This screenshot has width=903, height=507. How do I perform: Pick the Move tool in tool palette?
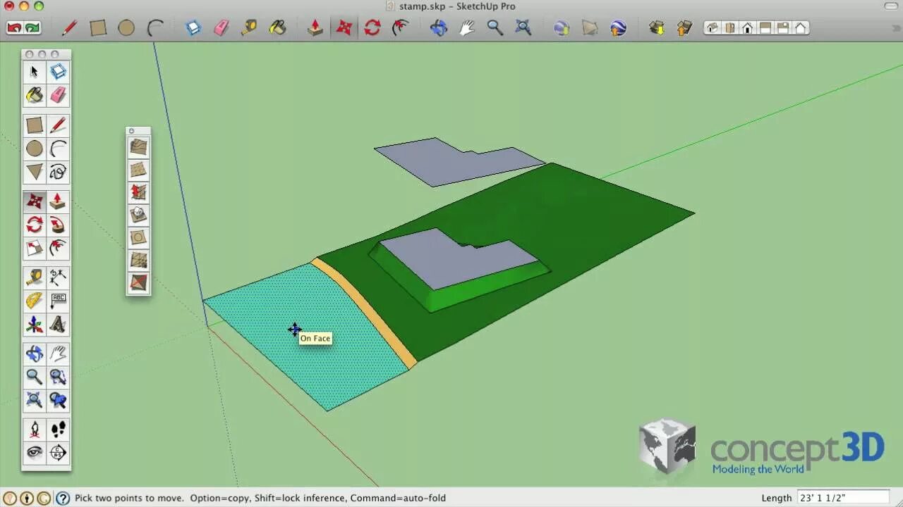34,202
